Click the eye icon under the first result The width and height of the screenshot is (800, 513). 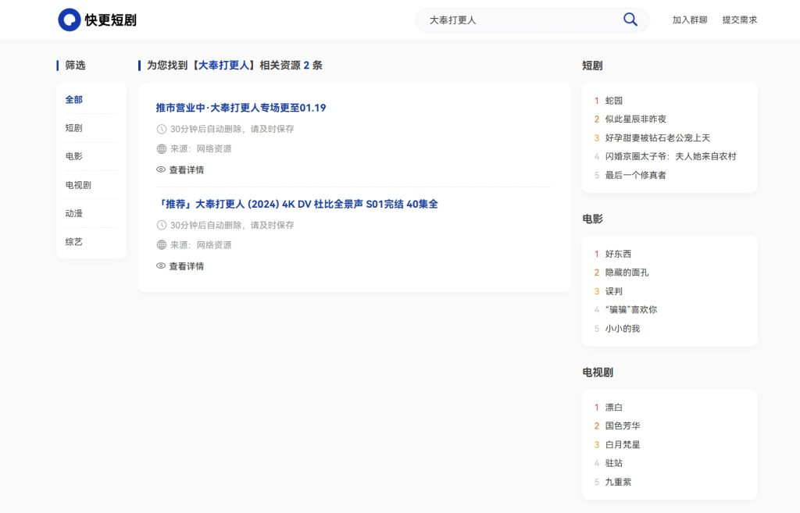(161, 169)
